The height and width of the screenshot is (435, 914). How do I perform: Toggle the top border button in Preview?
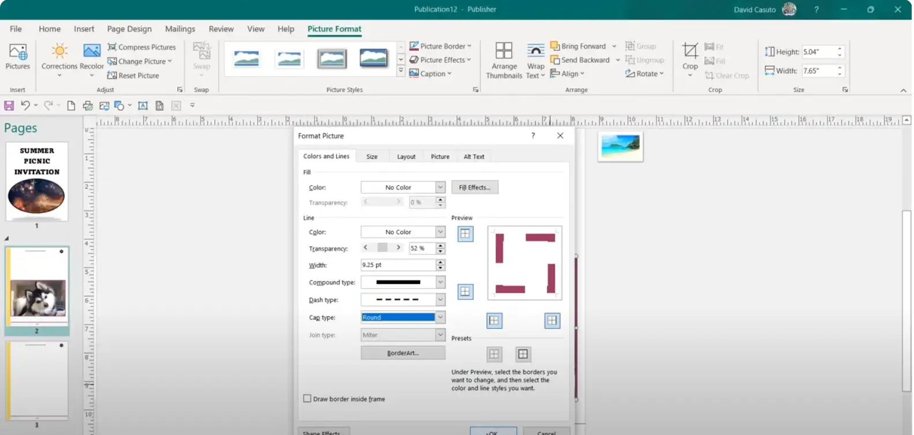coord(465,234)
